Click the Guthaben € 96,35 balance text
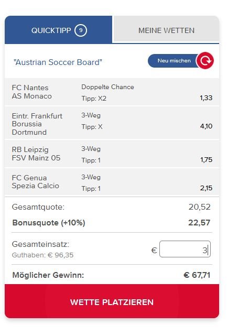Viewport: 238px width, 336px height. coord(42,255)
